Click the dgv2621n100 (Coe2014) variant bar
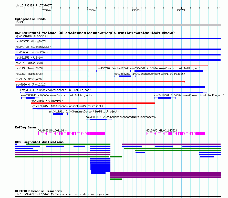228x198 pixels. 118,39
